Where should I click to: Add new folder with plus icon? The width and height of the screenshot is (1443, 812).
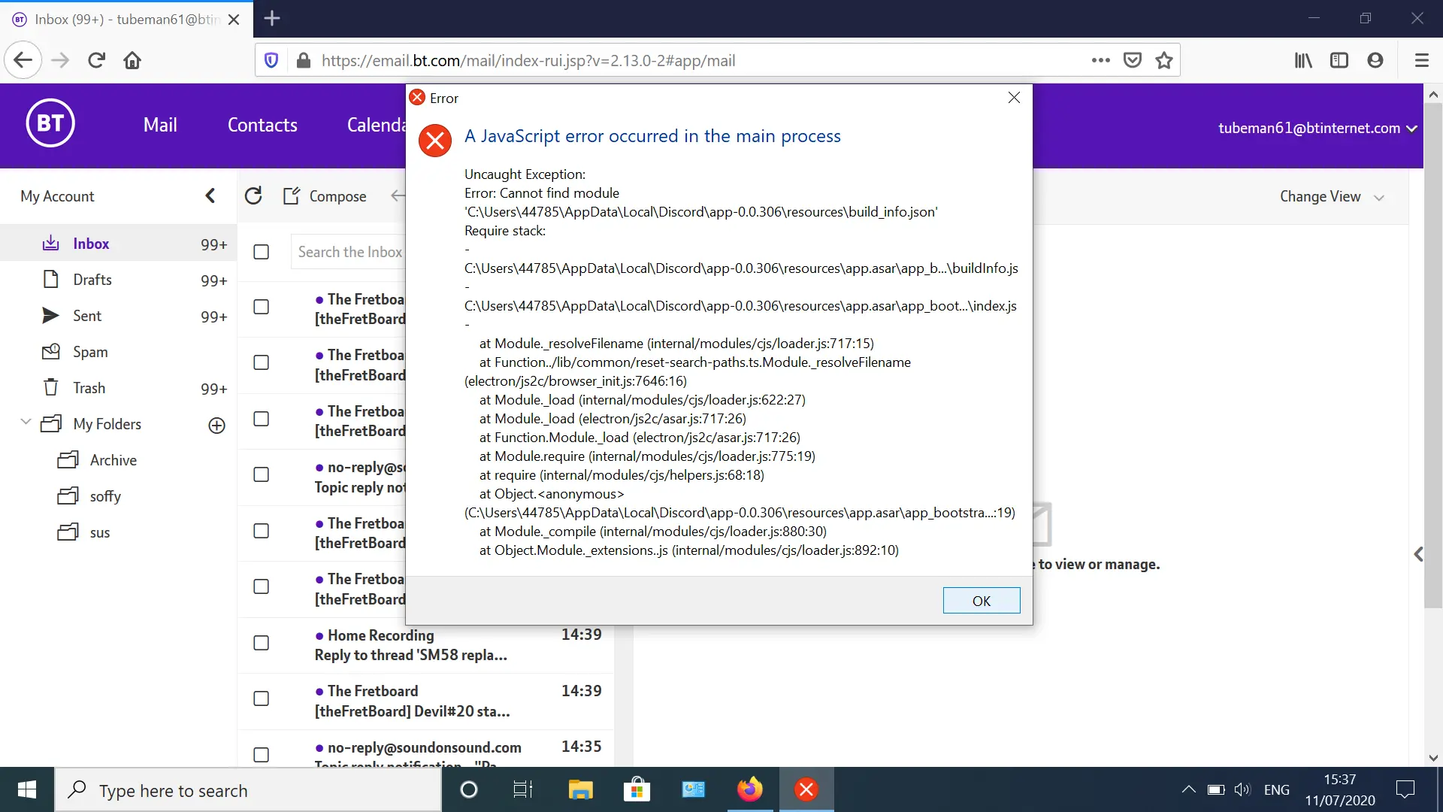(216, 426)
